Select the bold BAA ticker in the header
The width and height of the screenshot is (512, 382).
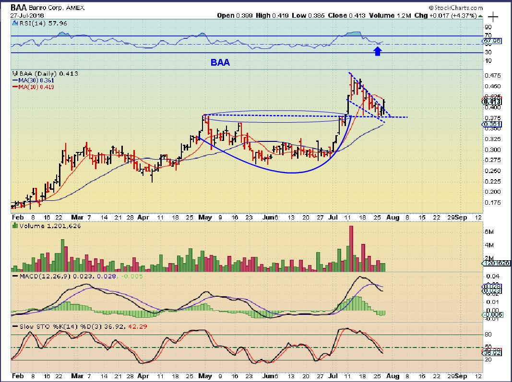click(x=18, y=8)
